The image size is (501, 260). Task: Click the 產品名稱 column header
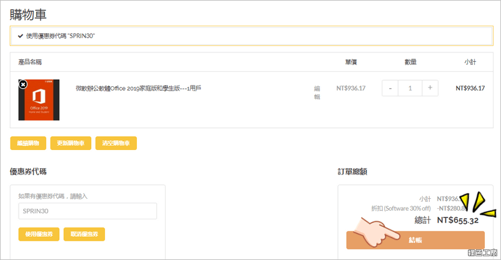coord(30,62)
